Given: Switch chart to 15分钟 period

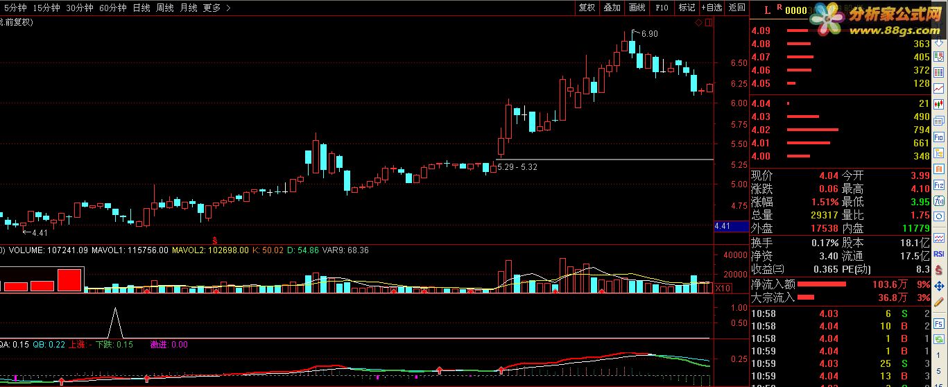Looking at the screenshot, I should (46, 8).
